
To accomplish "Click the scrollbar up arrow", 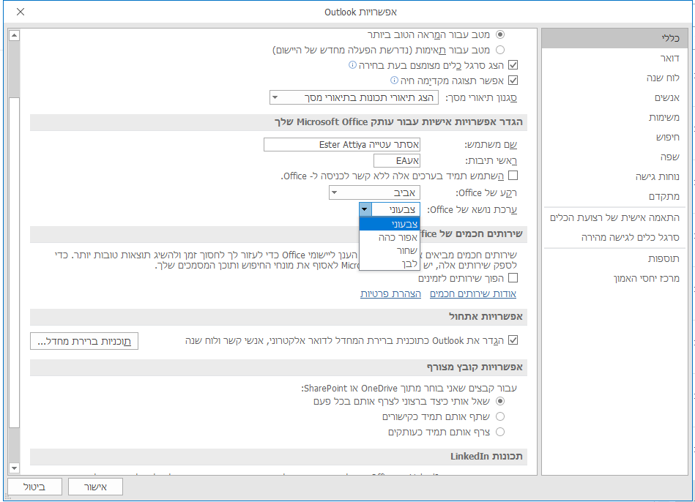I will 14,35.
